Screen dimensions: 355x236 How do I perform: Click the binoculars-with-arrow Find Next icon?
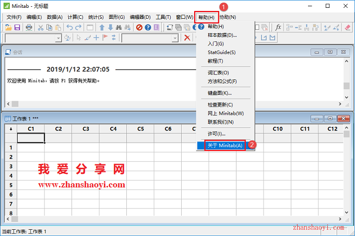[x=127, y=27]
